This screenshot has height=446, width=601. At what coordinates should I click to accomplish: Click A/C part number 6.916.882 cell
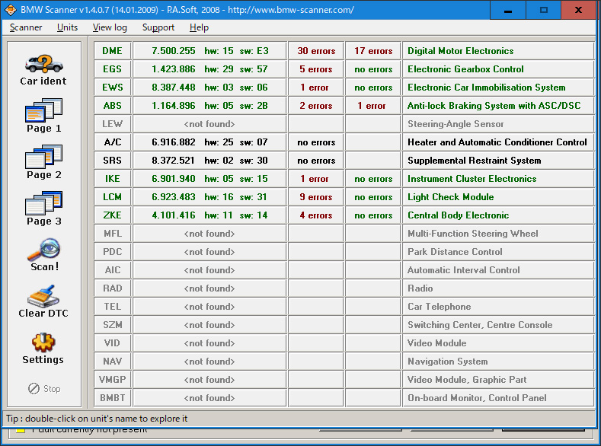point(209,142)
